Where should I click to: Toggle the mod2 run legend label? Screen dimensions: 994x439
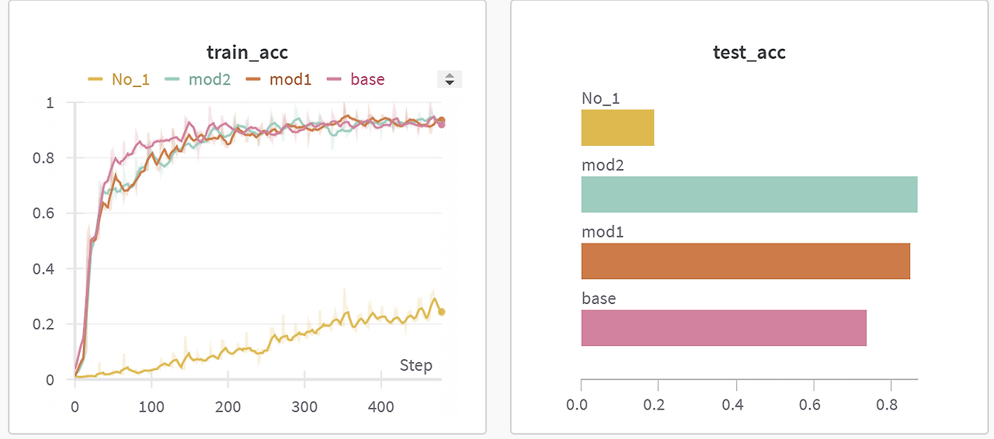[x=210, y=79]
